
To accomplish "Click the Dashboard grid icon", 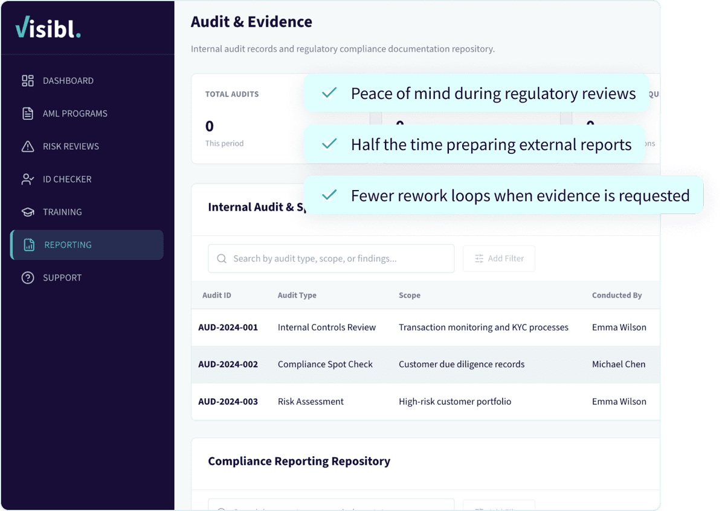I will coord(28,81).
